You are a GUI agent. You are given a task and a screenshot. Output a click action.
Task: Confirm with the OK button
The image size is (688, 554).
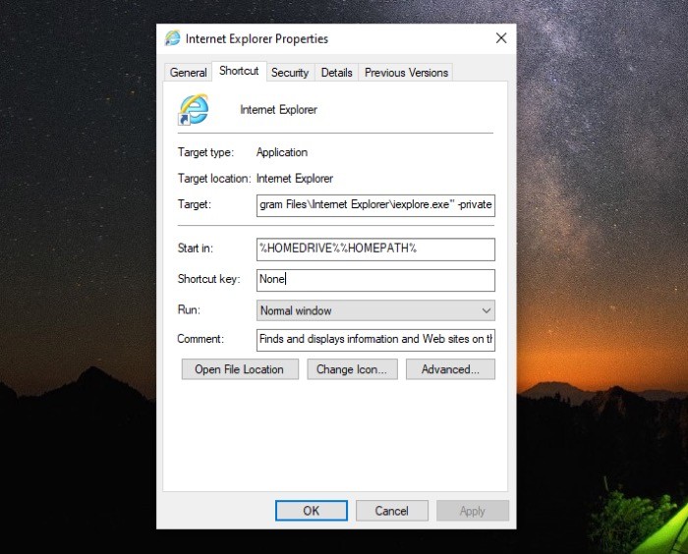pos(312,511)
